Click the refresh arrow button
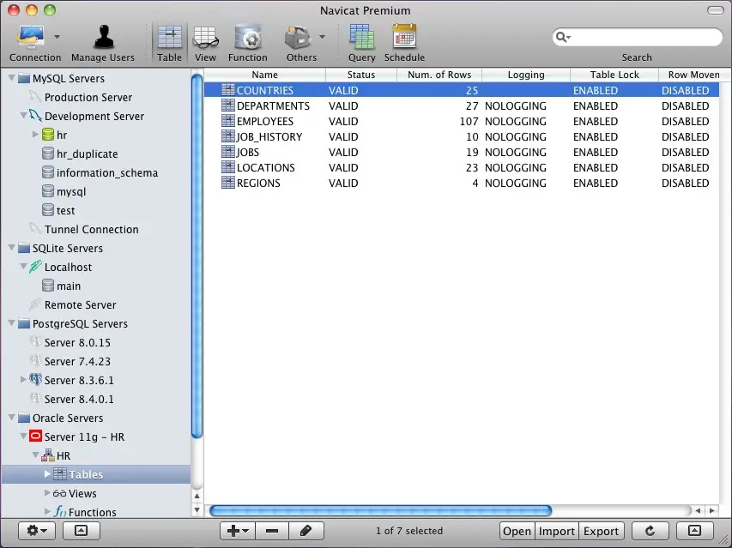The image size is (732, 548). (650, 530)
